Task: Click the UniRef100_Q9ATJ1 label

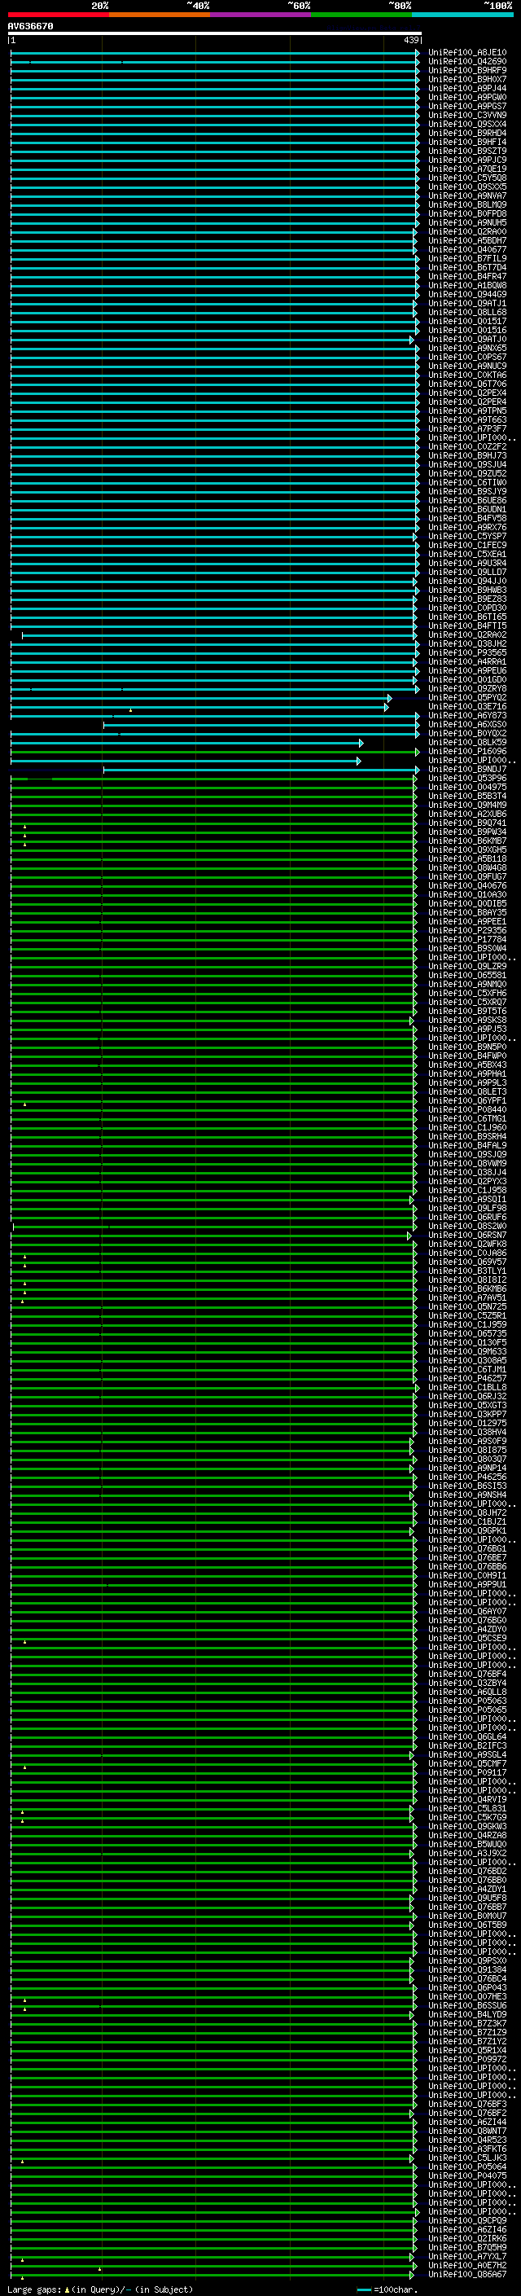Action: tap(467, 303)
